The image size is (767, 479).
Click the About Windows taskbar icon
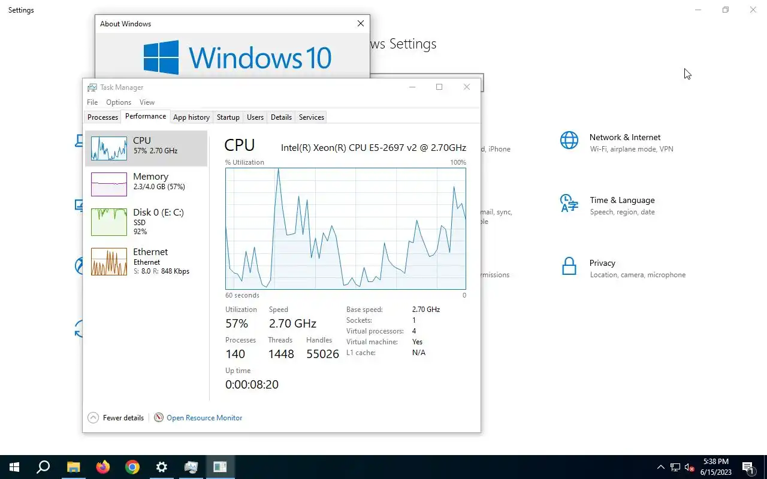click(220, 467)
